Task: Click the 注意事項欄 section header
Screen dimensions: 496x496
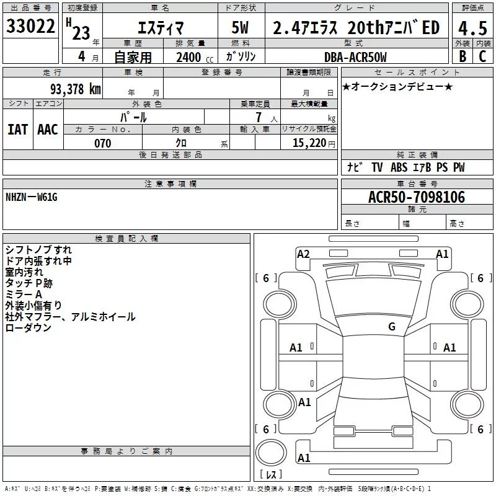Action: [x=170, y=184]
